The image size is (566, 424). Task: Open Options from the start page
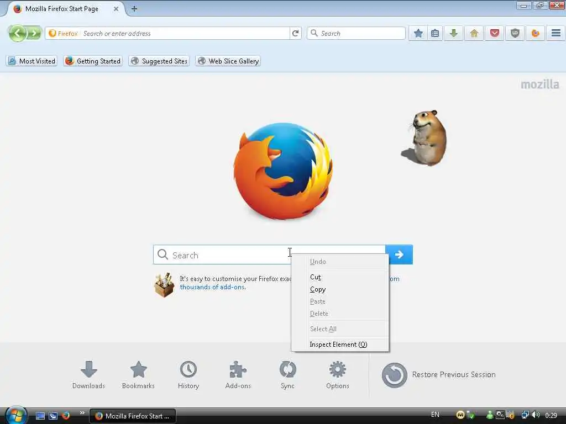pos(338,375)
